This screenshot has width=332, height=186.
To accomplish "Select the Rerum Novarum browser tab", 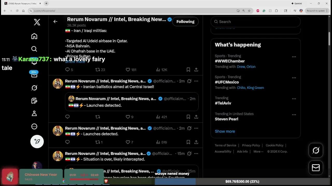I will click(22, 3).
